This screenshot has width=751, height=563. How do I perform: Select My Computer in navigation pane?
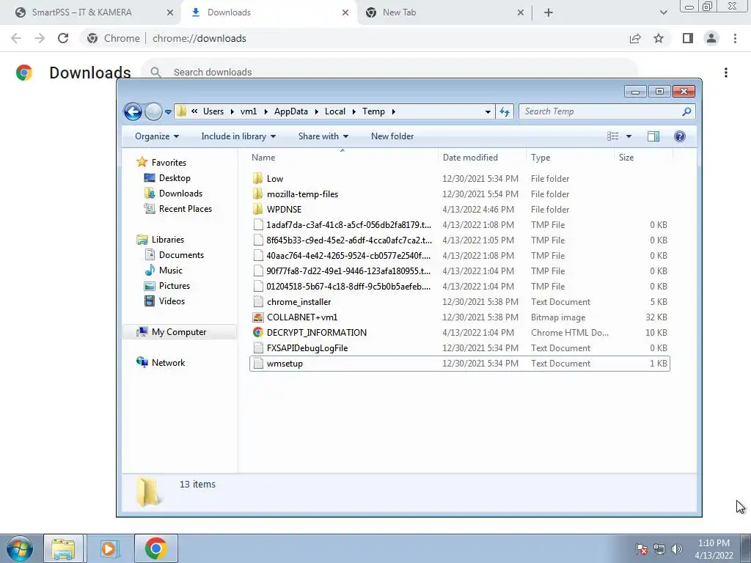click(180, 332)
